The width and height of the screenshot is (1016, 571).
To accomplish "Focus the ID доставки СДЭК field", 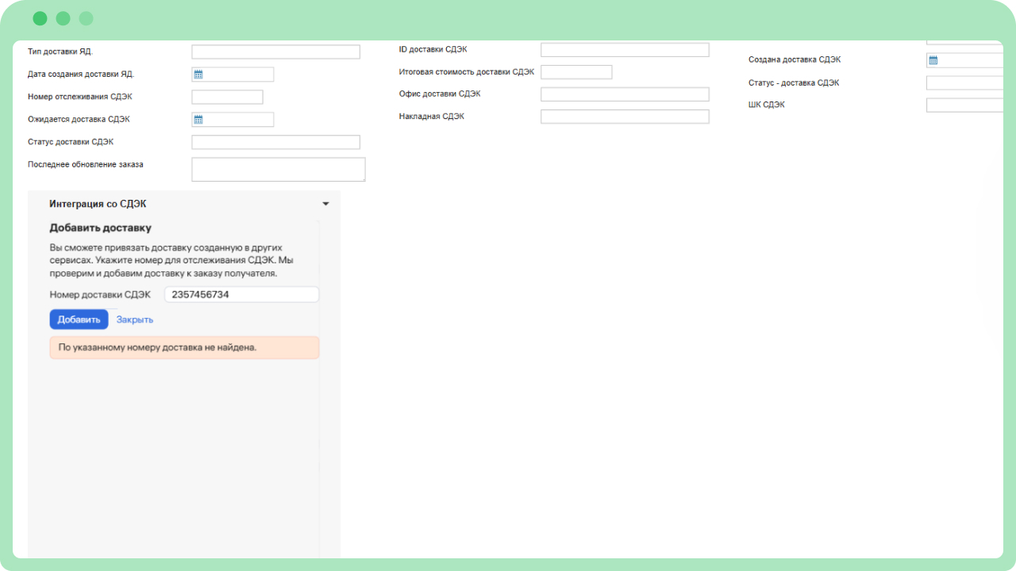I will (625, 50).
